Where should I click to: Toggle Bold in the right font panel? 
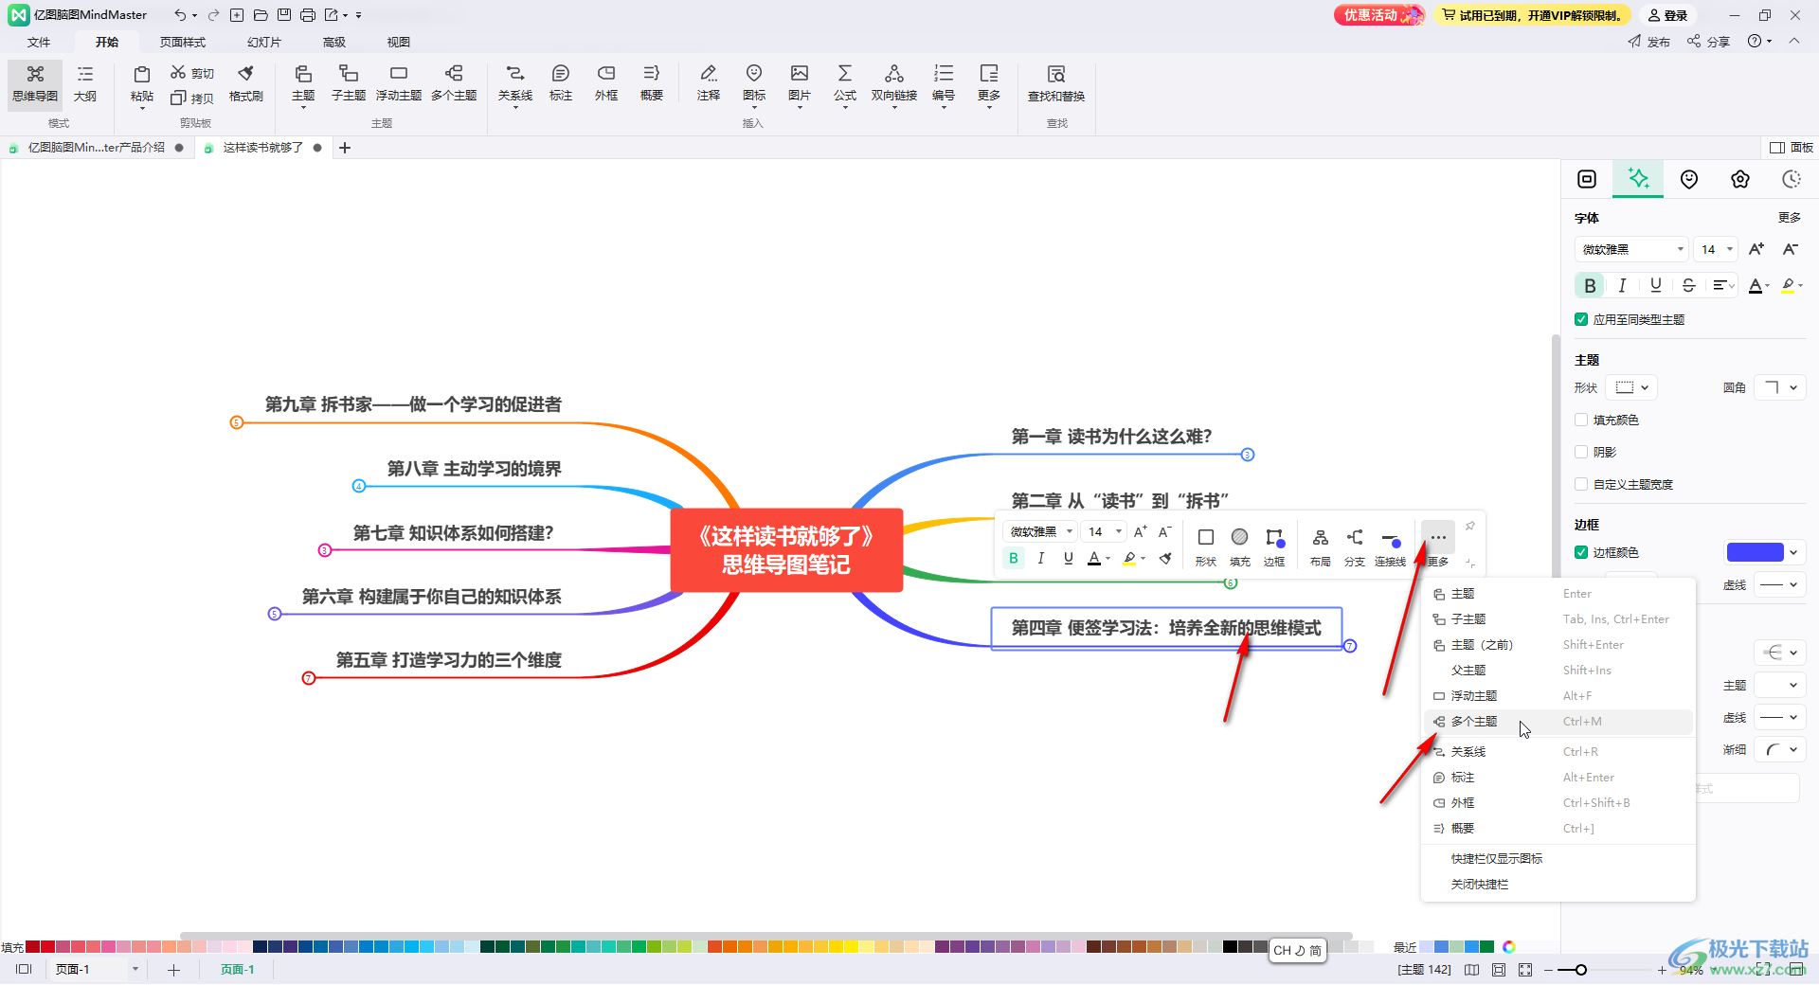pyautogui.click(x=1590, y=285)
